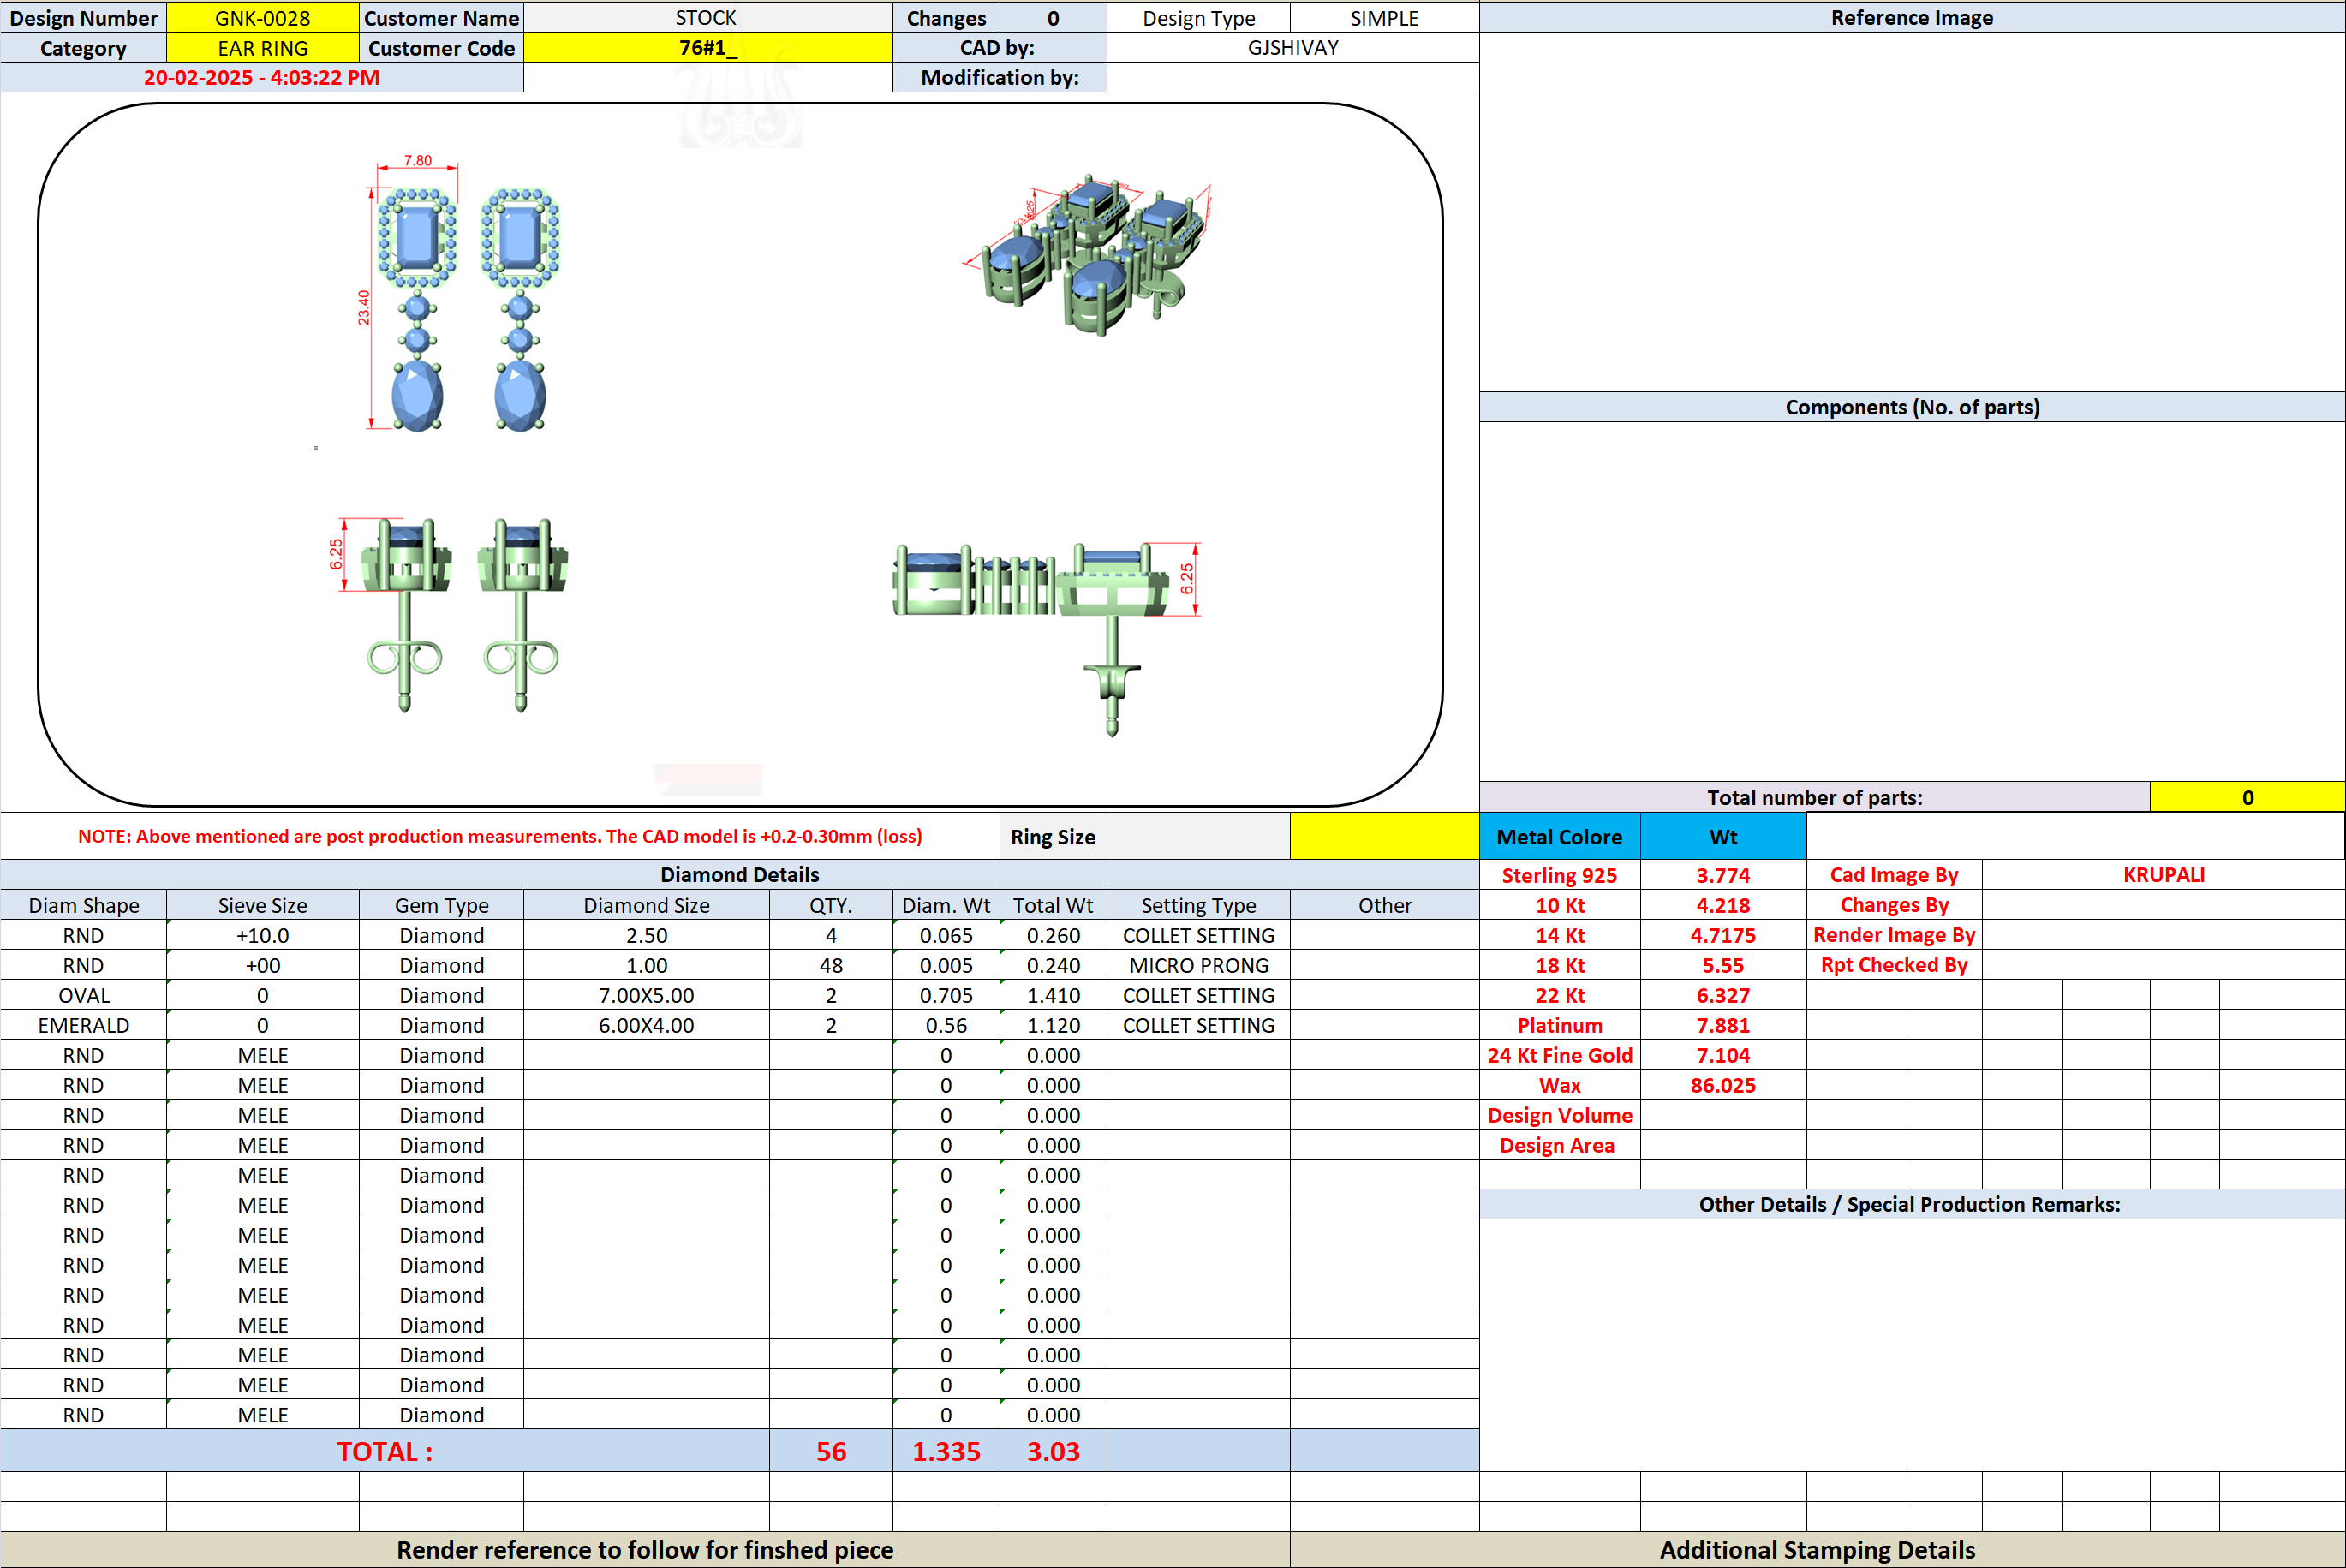This screenshot has width=2346, height=1568.
Task: Click the EAR RING category cell
Action: pyautogui.click(x=262, y=48)
